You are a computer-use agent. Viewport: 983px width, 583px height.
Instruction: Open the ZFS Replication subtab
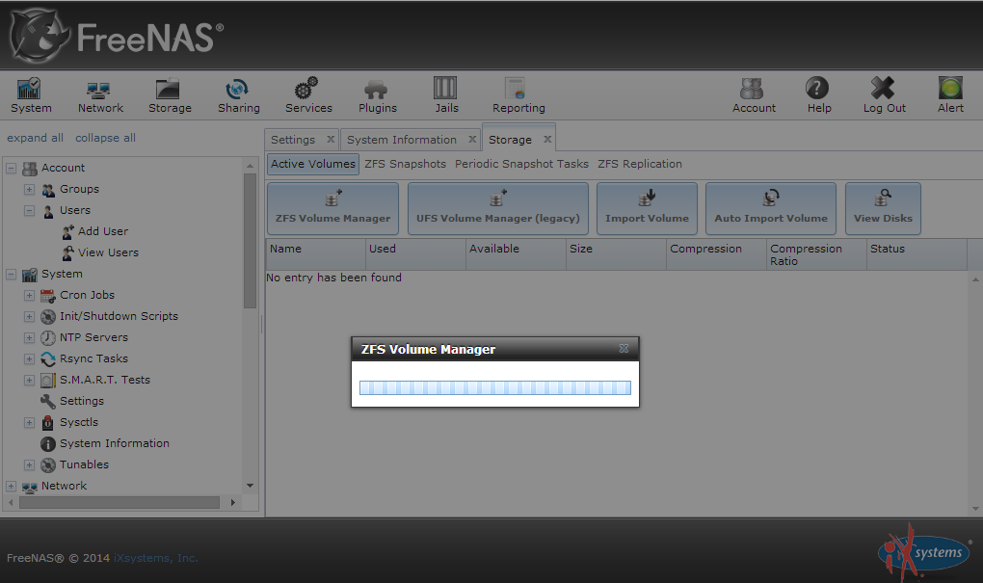click(x=640, y=164)
